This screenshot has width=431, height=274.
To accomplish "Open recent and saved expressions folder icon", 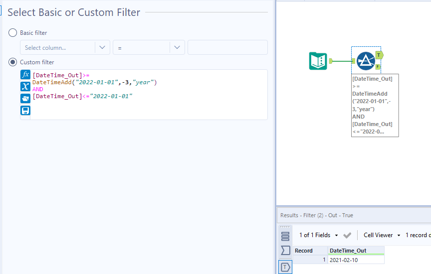I will coord(25,98).
